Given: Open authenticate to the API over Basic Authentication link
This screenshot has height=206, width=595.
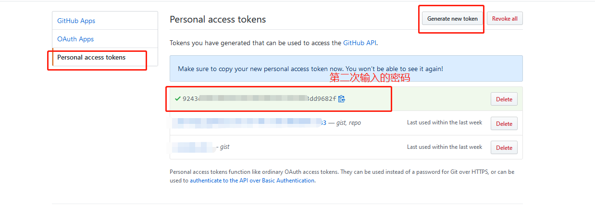Looking at the screenshot, I should click(252, 181).
